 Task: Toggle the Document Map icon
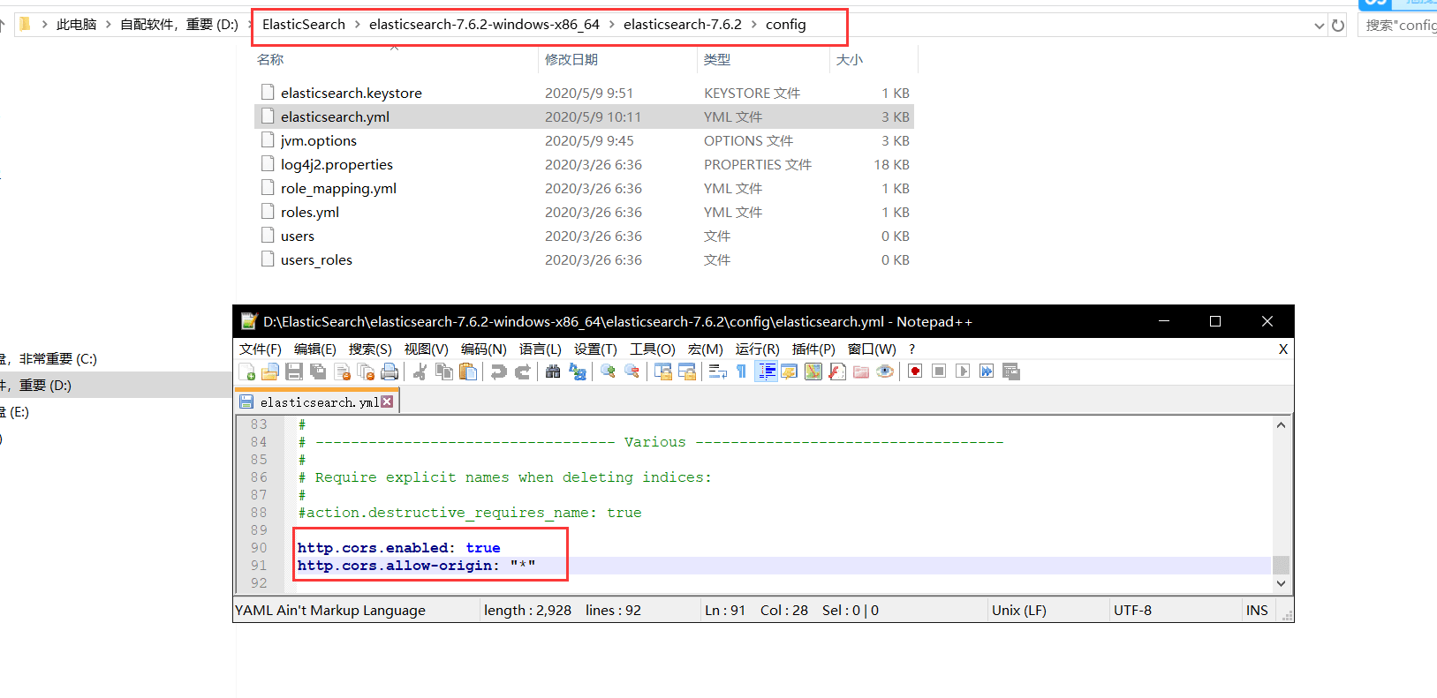(x=813, y=372)
